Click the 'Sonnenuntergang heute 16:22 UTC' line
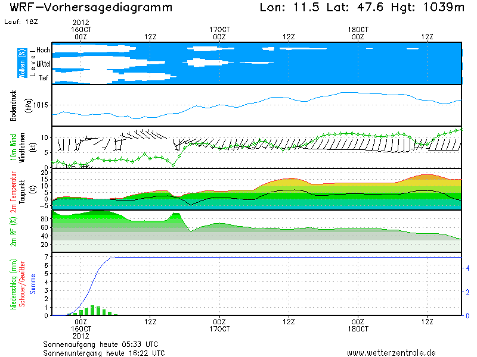The height and width of the screenshot is (357, 477). 104,353
